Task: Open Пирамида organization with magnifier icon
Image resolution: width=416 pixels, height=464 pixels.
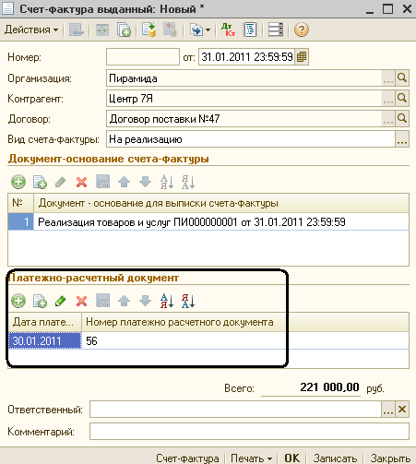Action: pyautogui.click(x=402, y=78)
